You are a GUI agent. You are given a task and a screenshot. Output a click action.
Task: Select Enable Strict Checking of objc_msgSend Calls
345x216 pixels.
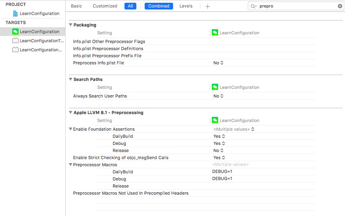[121, 158]
